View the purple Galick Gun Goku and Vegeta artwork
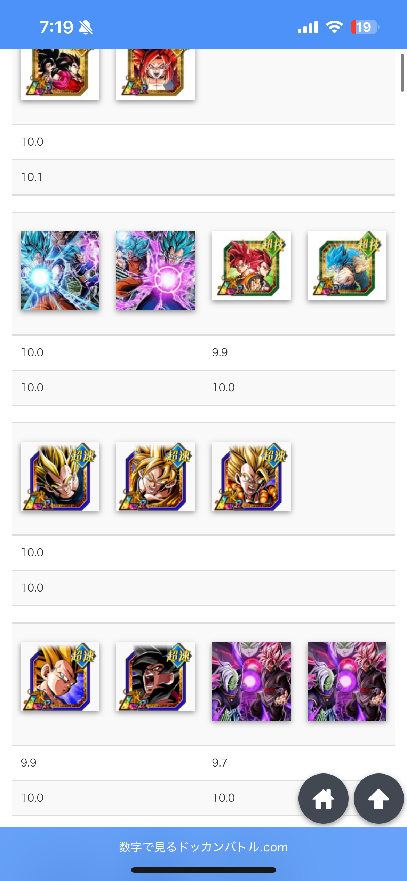407x881 pixels. point(155,271)
